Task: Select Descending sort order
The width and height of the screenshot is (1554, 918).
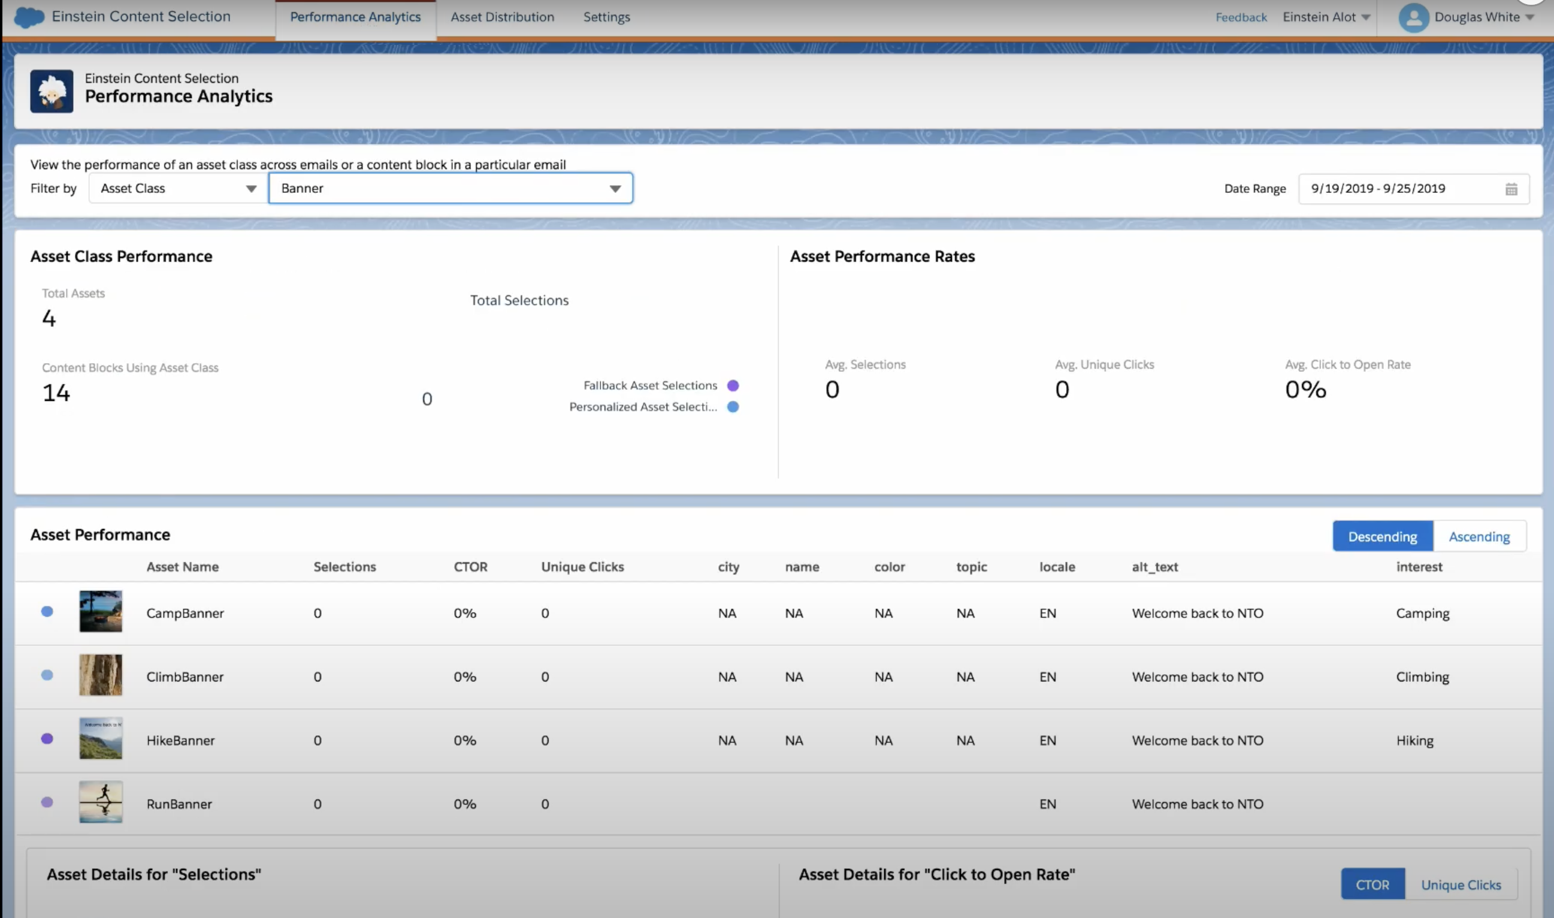Action: [1382, 536]
